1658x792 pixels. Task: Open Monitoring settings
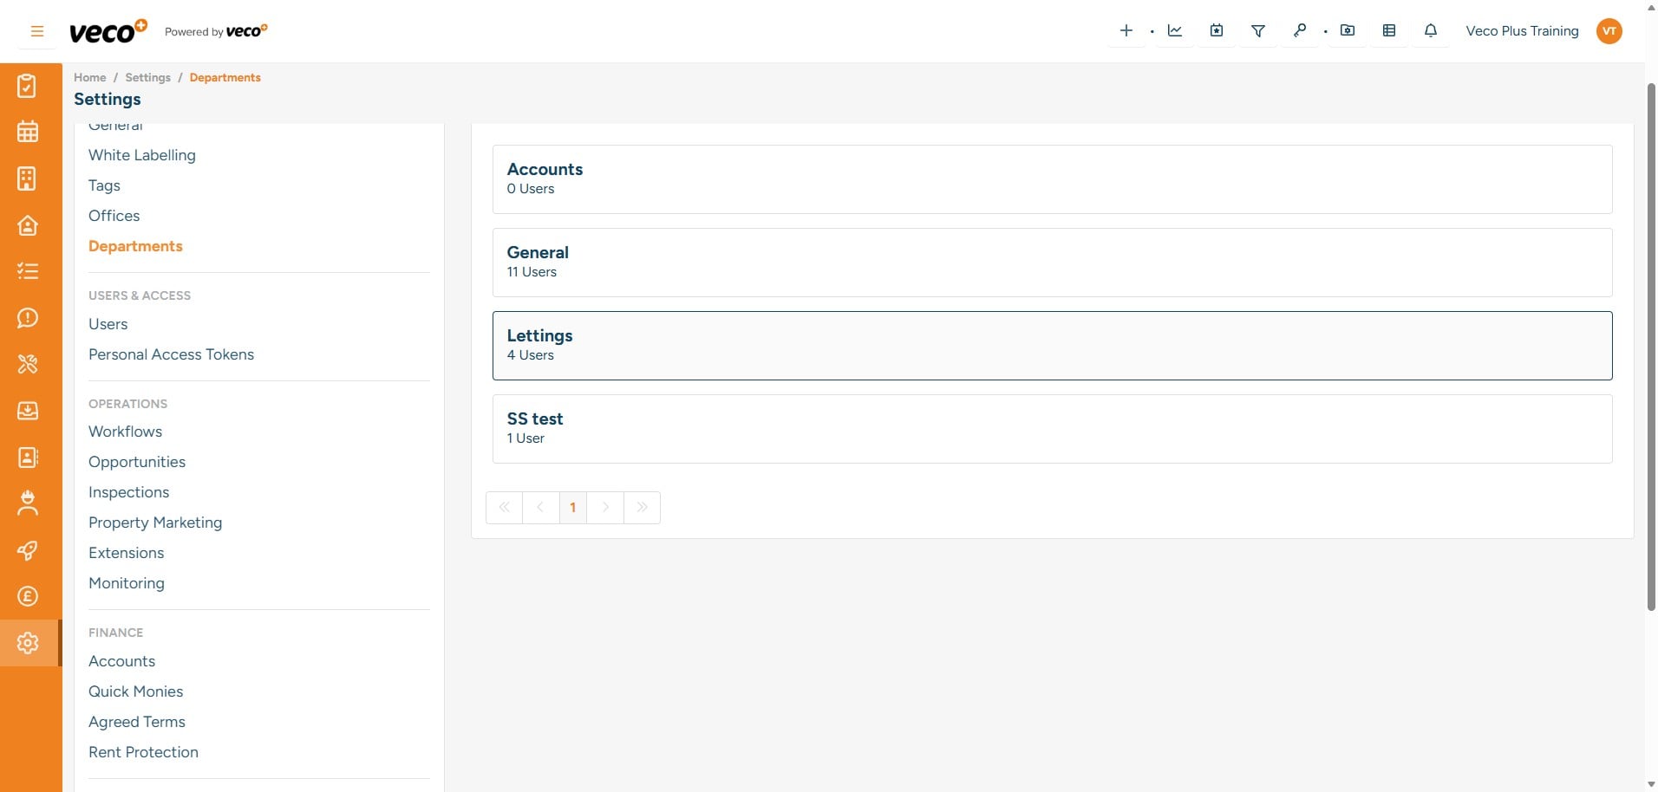(x=127, y=583)
